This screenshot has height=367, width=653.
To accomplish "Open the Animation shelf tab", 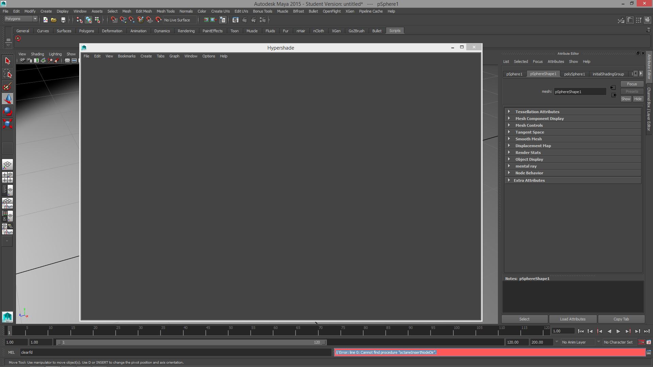I will (x=138, y=31).
